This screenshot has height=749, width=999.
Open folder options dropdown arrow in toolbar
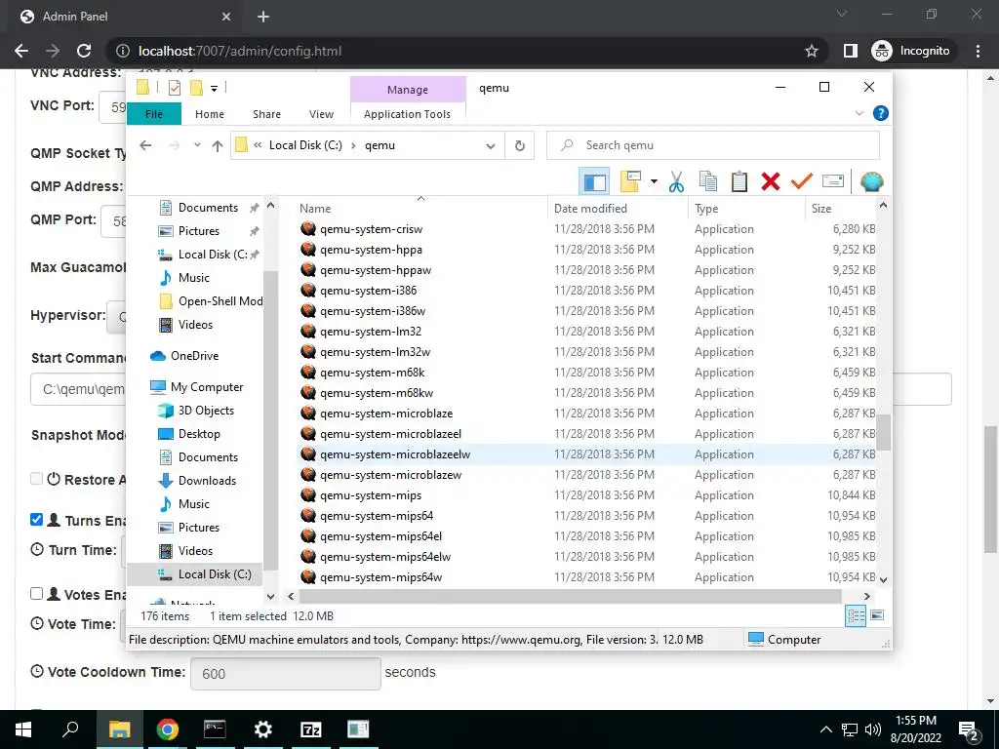(654, 182)
